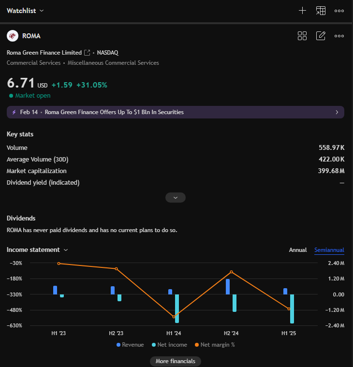This screenshot has height=367, width=353.
Task: Click the H1 '23 net margin point
Action: [59, 264]
